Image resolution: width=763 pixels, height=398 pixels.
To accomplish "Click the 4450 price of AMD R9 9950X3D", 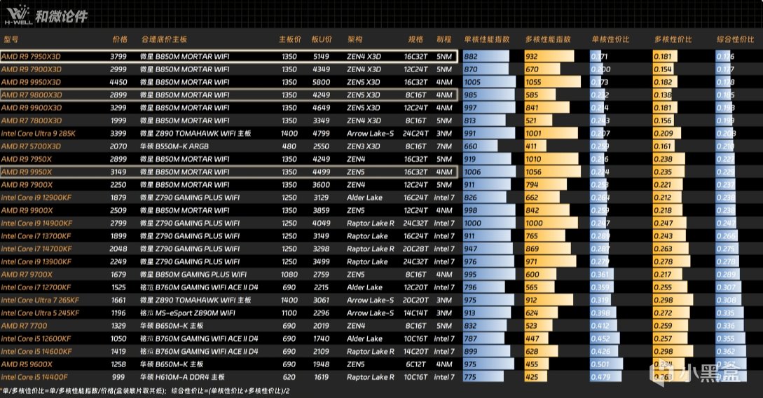I will point(118,82).
